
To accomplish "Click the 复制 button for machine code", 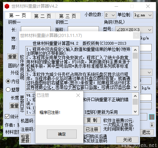I will point(92,120).
